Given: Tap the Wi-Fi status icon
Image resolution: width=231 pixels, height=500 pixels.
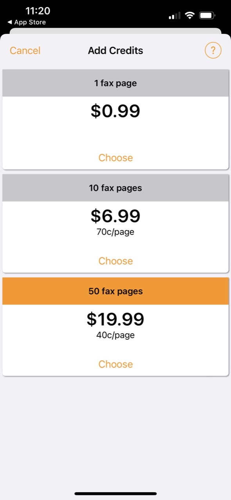Looking at the screenshot, I should coord(190,16).
